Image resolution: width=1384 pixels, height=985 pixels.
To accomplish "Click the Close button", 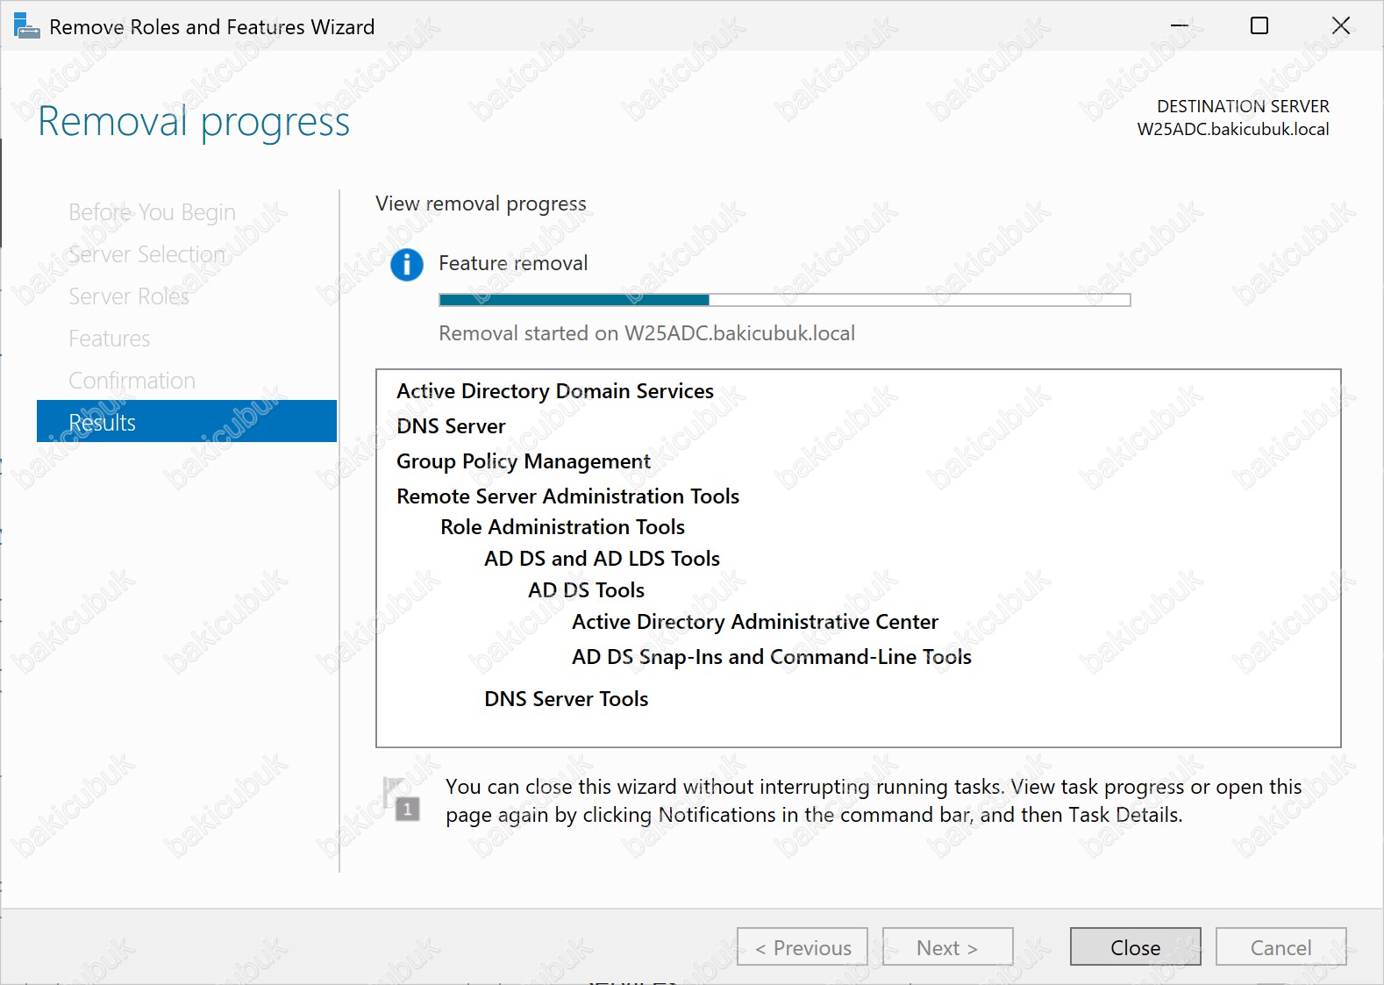I will coord(1136,947).
